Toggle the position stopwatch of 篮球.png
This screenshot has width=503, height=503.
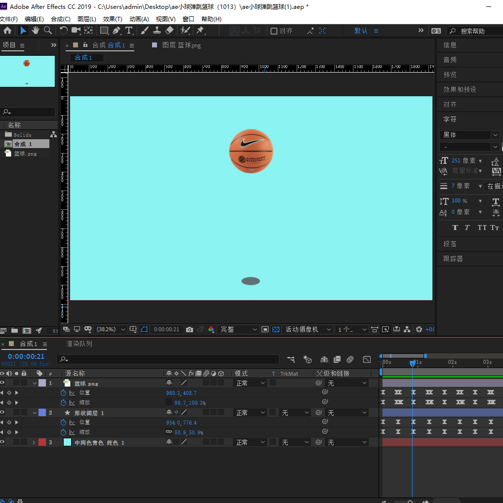tap(63, 393)
